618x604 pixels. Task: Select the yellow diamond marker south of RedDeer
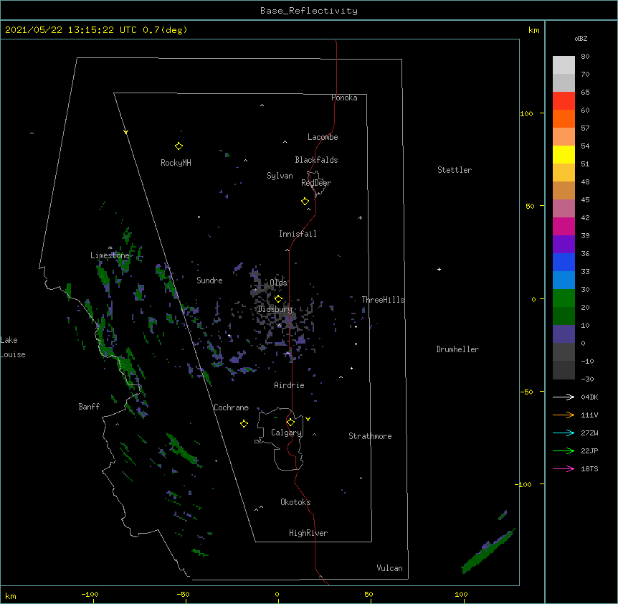[x=305, y=202]
